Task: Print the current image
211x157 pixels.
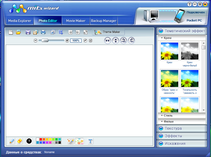Action: [x=43, y=32]
